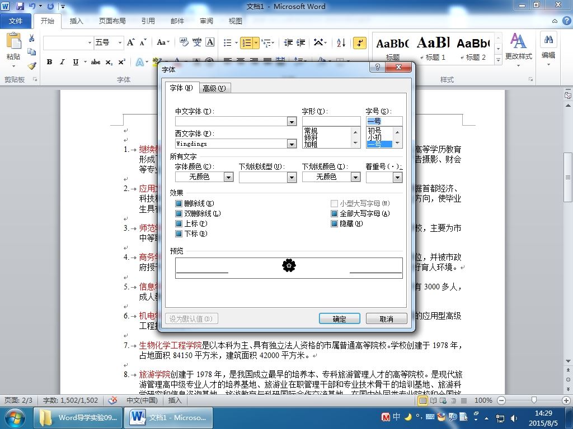The width and height of the screenshot is (573, 429).
Task: Toggle Italic formatting in ribbon
Action: point(63,62)
